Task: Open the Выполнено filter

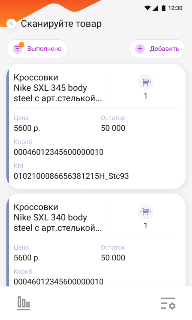Action: 37,49
